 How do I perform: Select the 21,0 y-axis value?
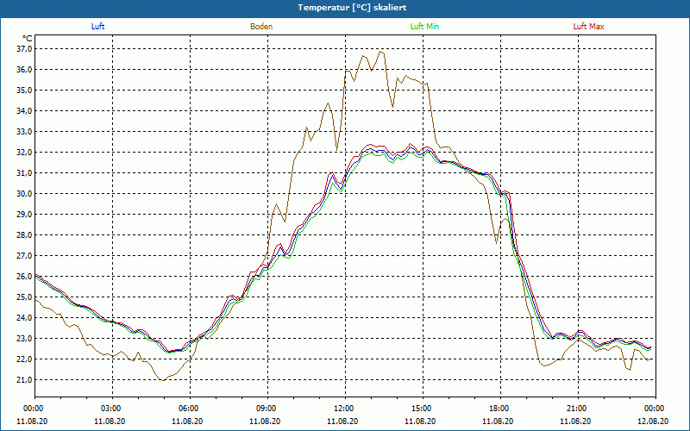click(x=25, y=380)
